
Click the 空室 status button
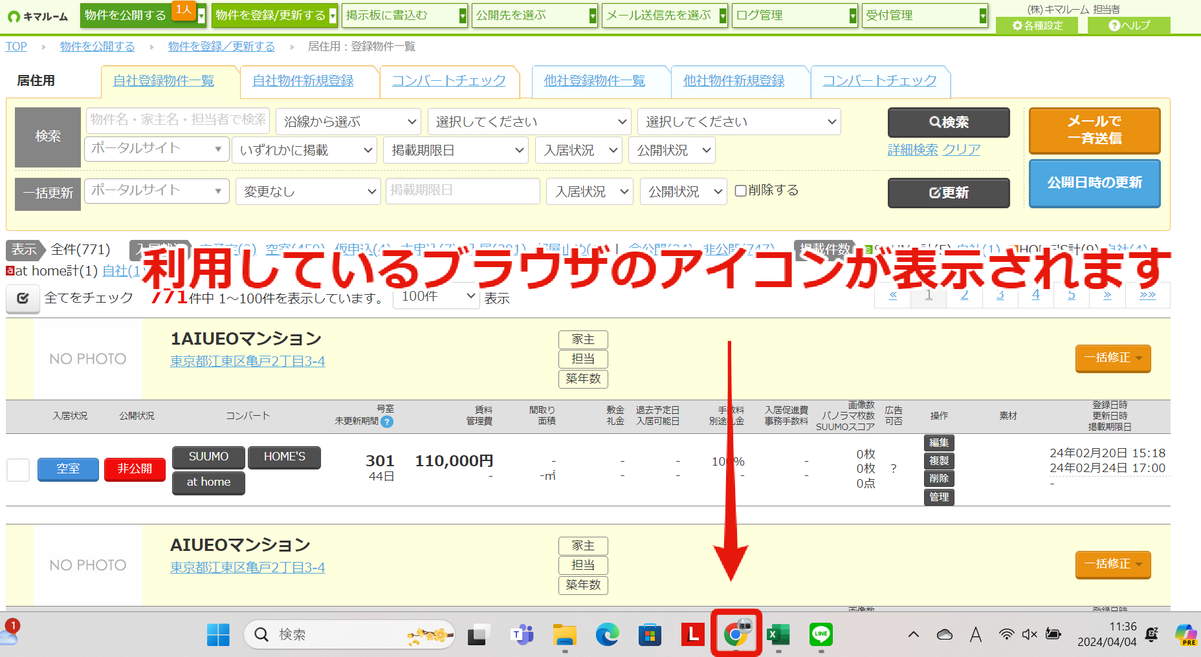click(x=68, y=469)
